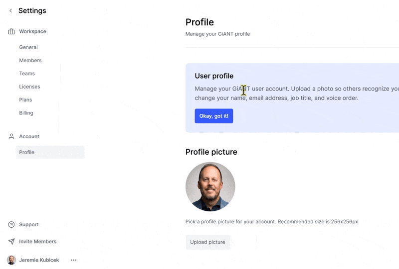Image resolution: width=399 pixels, height=269 pixels.
Task: Open the Support link
Action: (x=29, y=225)
